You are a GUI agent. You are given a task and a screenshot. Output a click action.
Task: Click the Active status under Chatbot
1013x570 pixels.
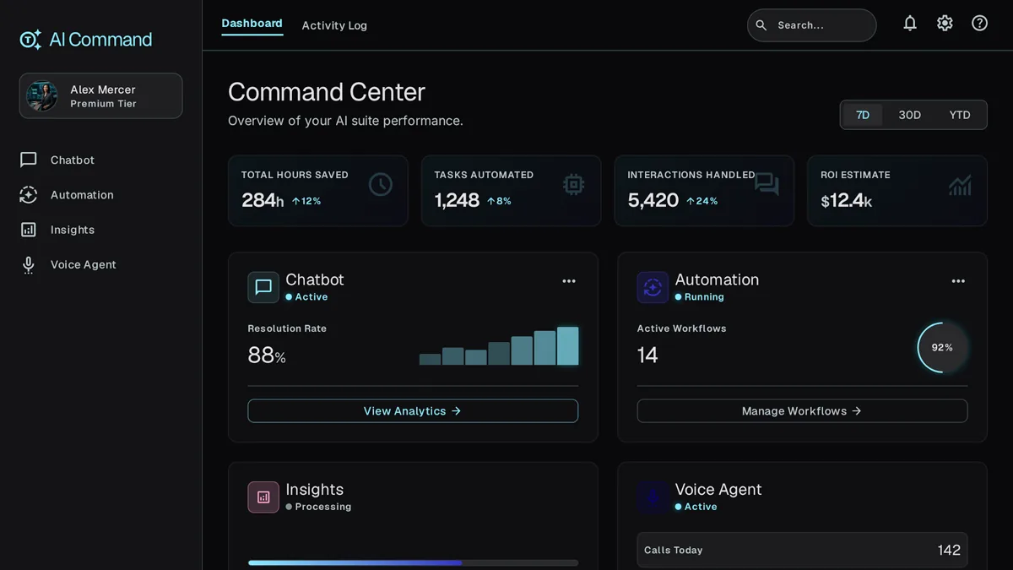coord(306,297)
